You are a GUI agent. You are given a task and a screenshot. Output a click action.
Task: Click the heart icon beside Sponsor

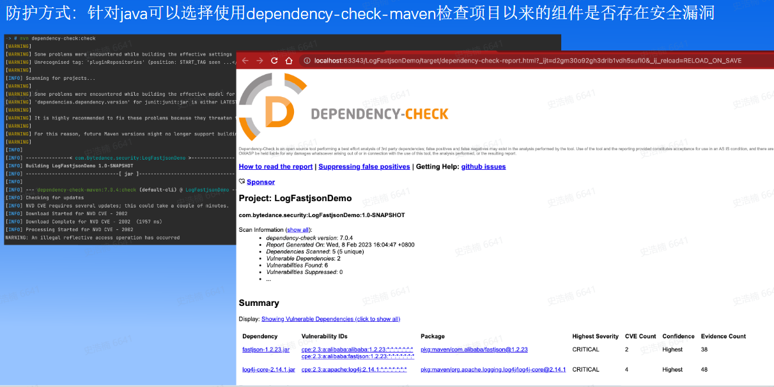242,182
